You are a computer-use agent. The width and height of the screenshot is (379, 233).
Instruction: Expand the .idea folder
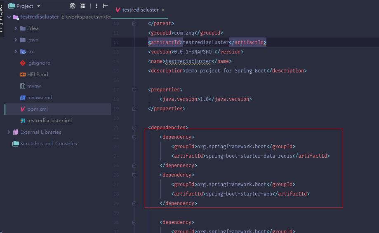(16, 28)
